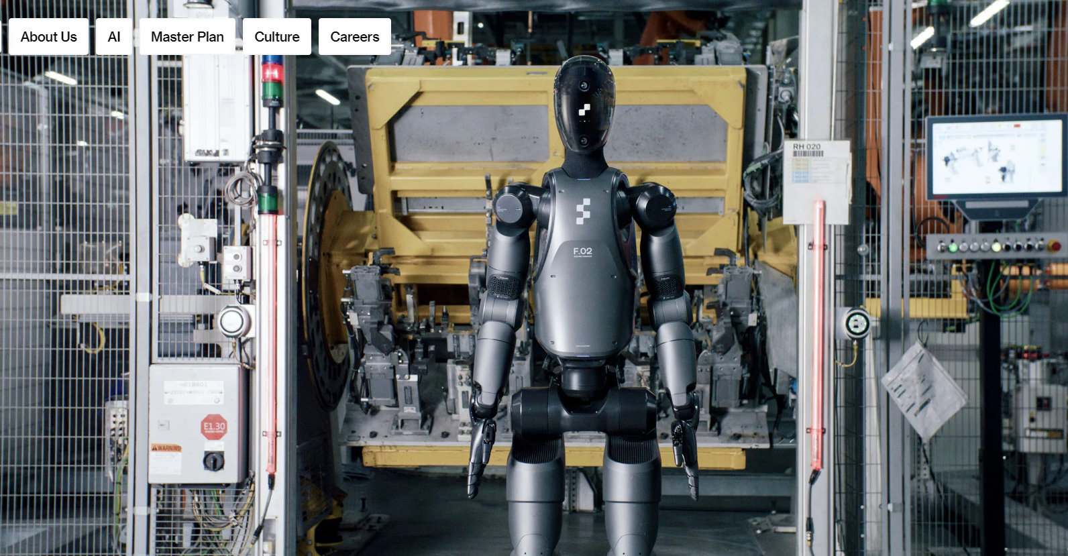Viewport: 1068px width, 556px height.
Task: Open the Careers page
Action: pos(354,37)
